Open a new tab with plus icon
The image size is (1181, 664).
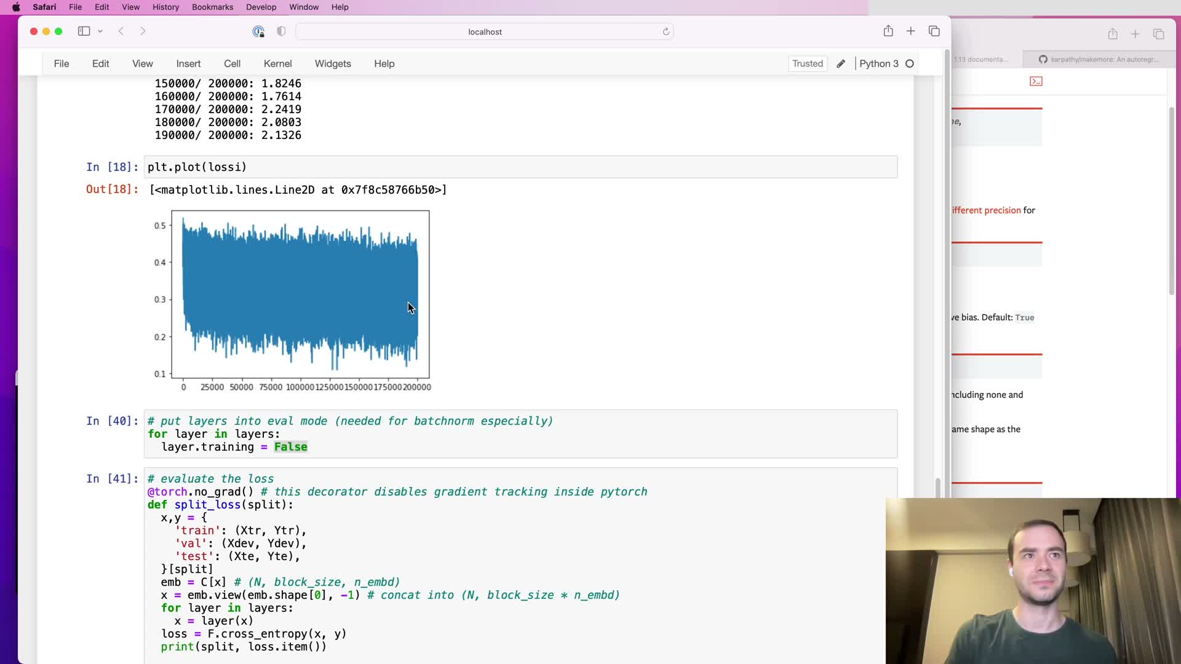point(911,31)
